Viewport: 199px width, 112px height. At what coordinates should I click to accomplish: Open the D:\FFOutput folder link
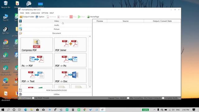click(25, 98)
